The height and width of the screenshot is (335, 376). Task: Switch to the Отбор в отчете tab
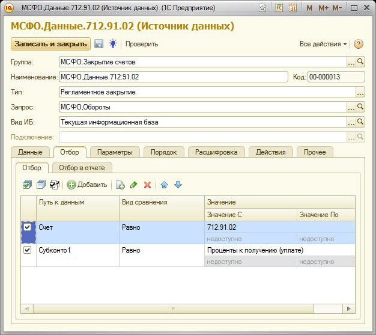pos(82,168)
